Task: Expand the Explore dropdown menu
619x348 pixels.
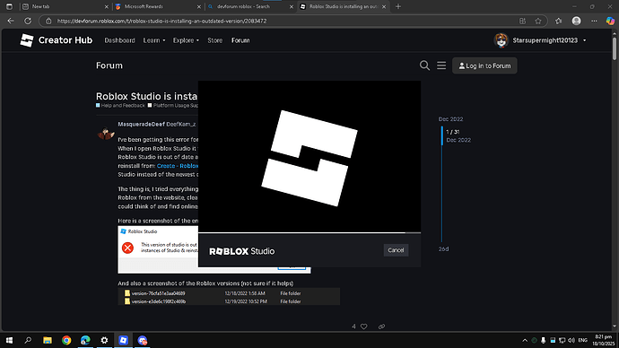Action: click(186, 40)
